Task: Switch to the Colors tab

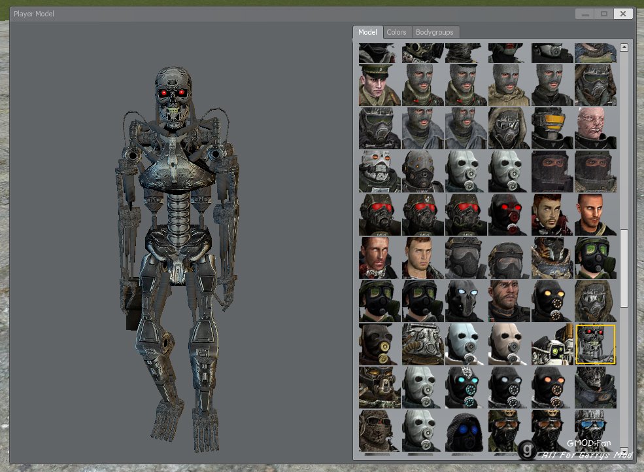Action: click(396, 31)
